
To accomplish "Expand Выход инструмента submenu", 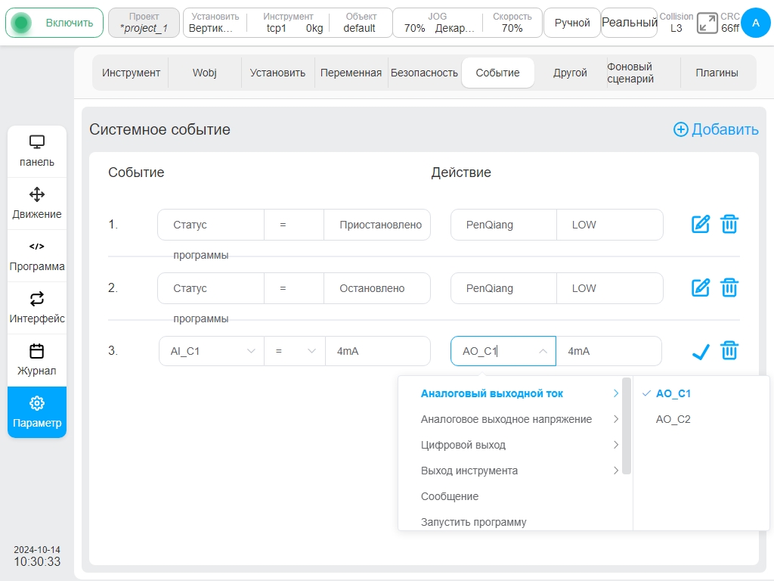I will 515,471.
